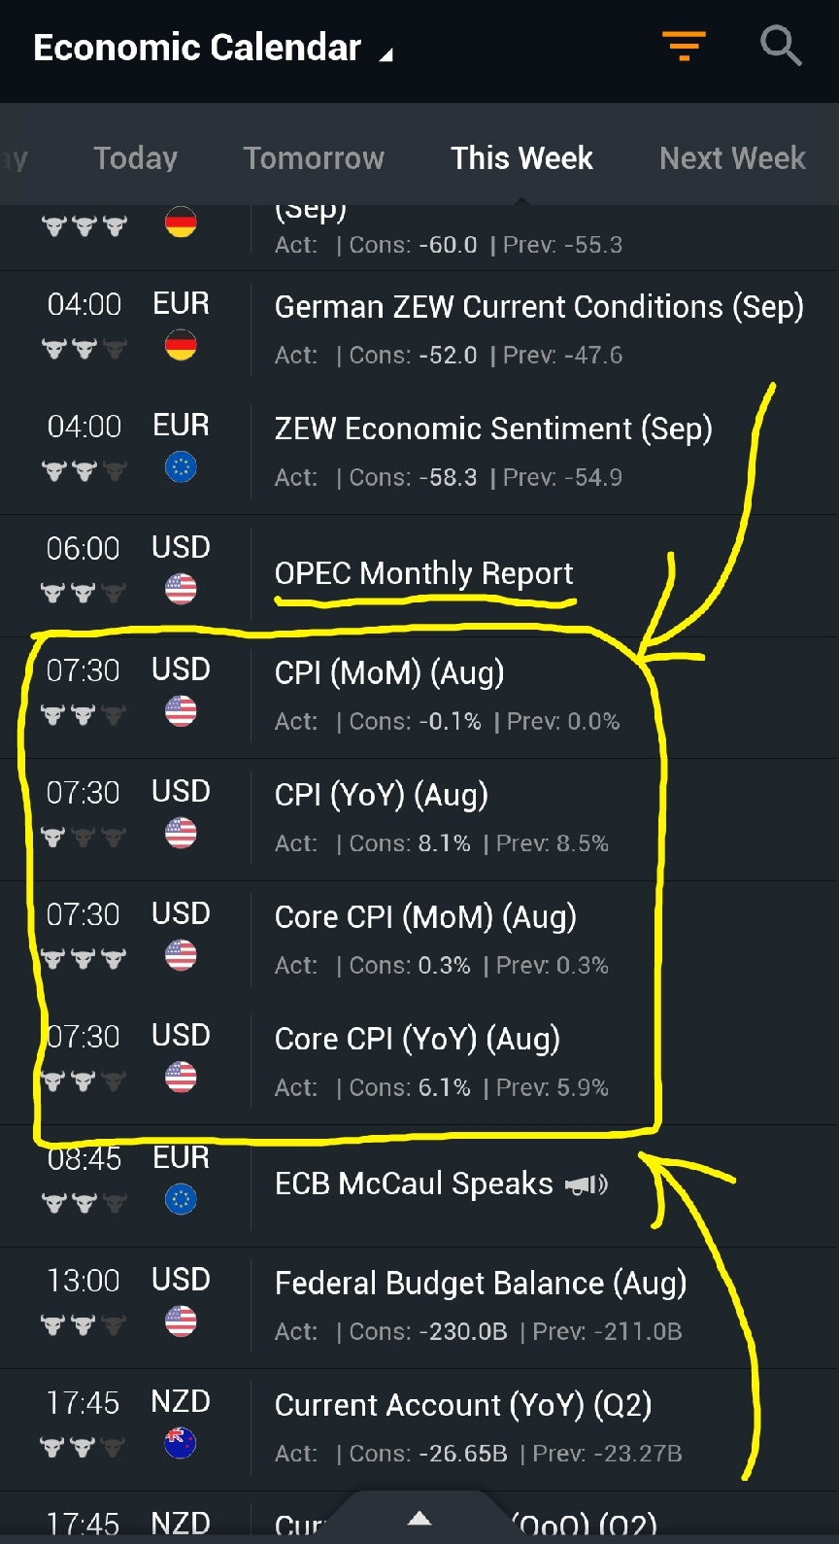839x1544 pixels.
Task: Open the ZEW Economic Sentiment (Sep) event
Action: (x=493, y=429)
